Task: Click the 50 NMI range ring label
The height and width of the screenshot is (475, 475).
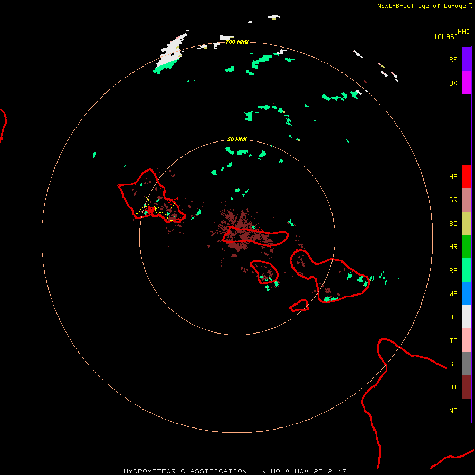Action: [x=237, y=139]
